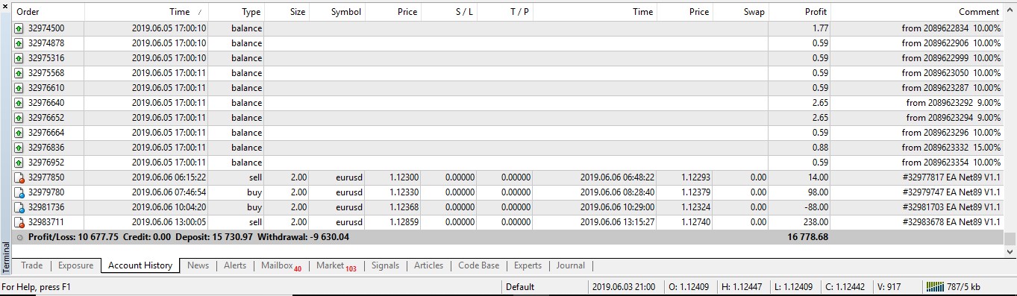Sort by the T / P column header
The width and height of the screenshot is (1017, 296).
pos(505,12)
